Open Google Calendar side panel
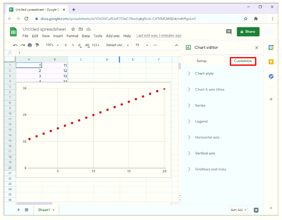The image size is (282, 220). click(271, 48)
